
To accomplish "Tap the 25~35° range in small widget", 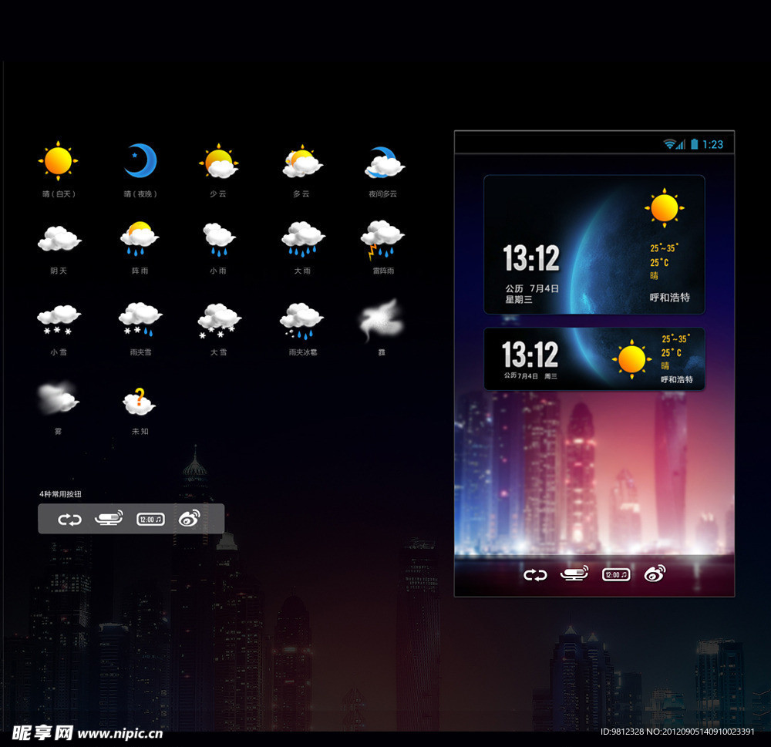I will 675,338.
